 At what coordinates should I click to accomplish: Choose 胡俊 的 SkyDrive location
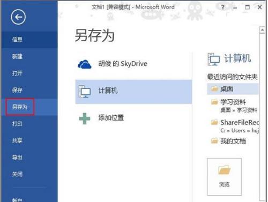pyautogui.click(x=133, y=64)
